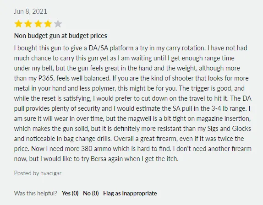Flag as Inappropriate this review
The height and width of the screenshot is (205, 263).
point(130,193)
